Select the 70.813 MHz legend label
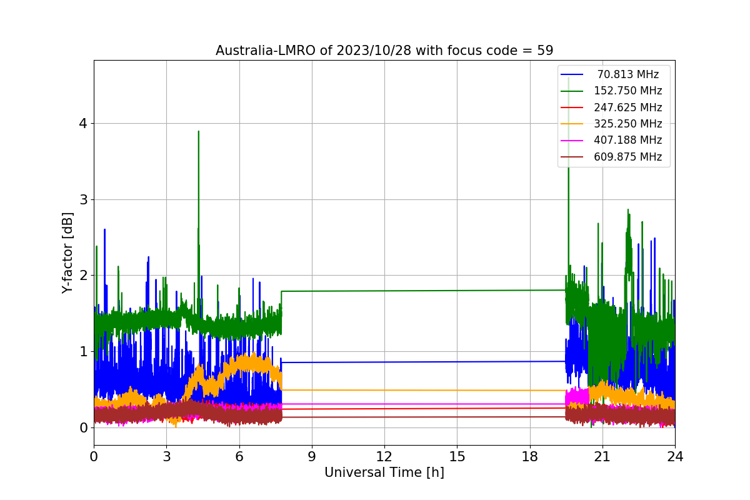This screenshot has width=750, height=500. (x=628, y=75)
